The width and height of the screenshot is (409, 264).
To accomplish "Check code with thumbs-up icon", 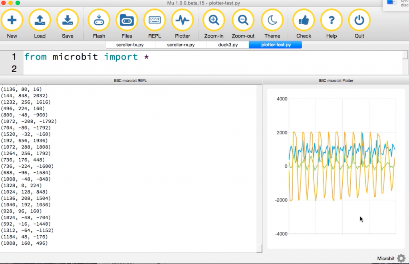I will (x=304, y=20).
